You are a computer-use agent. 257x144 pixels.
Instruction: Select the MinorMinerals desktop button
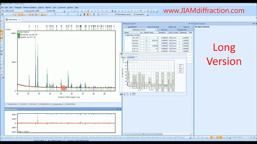pyautogui.click(x=96, y=138)
